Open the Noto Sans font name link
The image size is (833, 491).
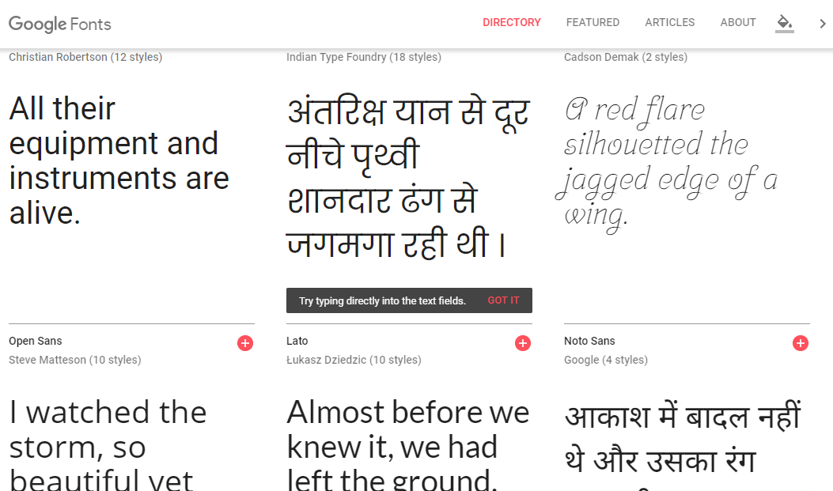click(x=589, y=341)
